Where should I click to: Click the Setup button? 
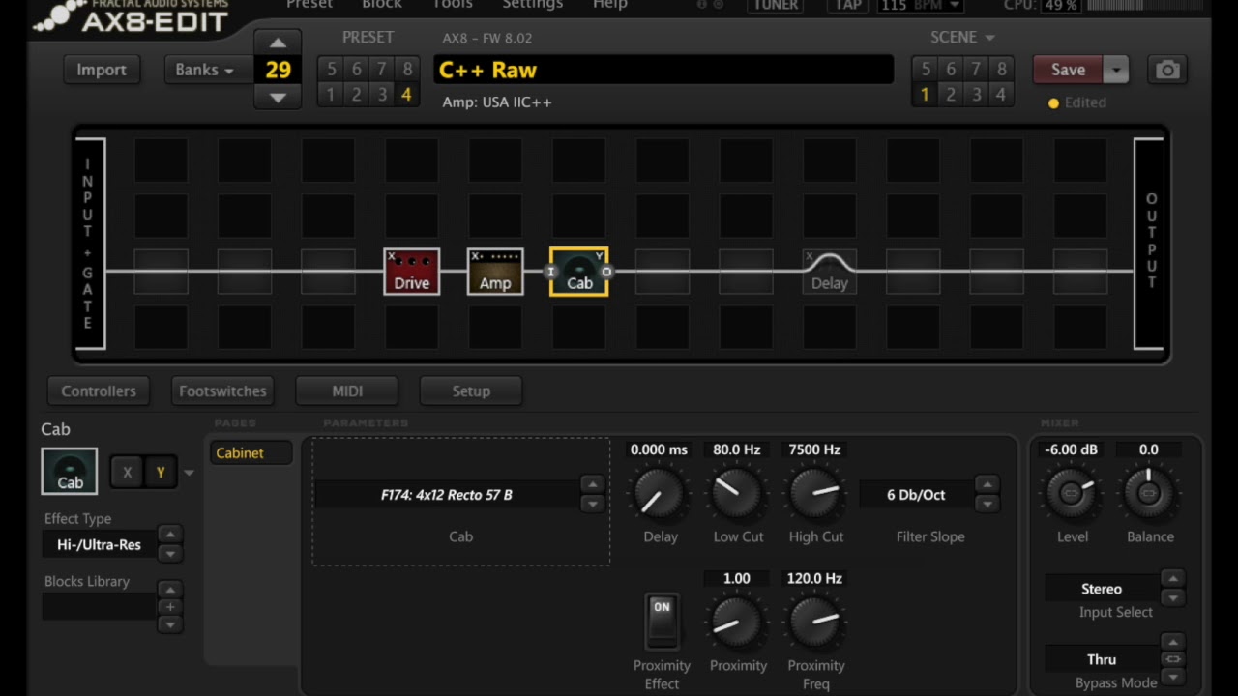tap(471, 391)
